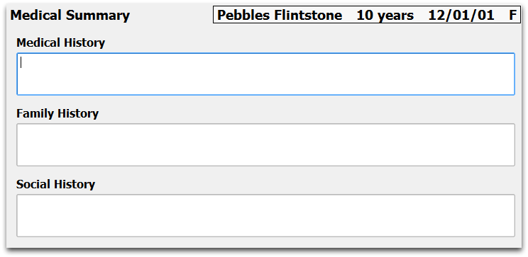Select the Social History input field
The image size is (528, 257).
265,215
